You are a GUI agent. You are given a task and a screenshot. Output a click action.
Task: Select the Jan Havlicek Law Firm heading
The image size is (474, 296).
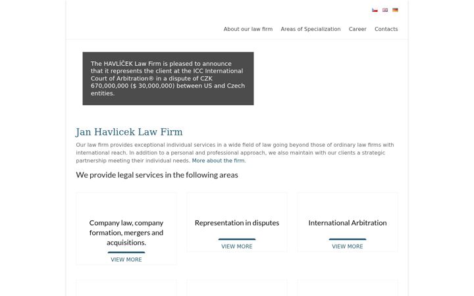click(129, 132)
